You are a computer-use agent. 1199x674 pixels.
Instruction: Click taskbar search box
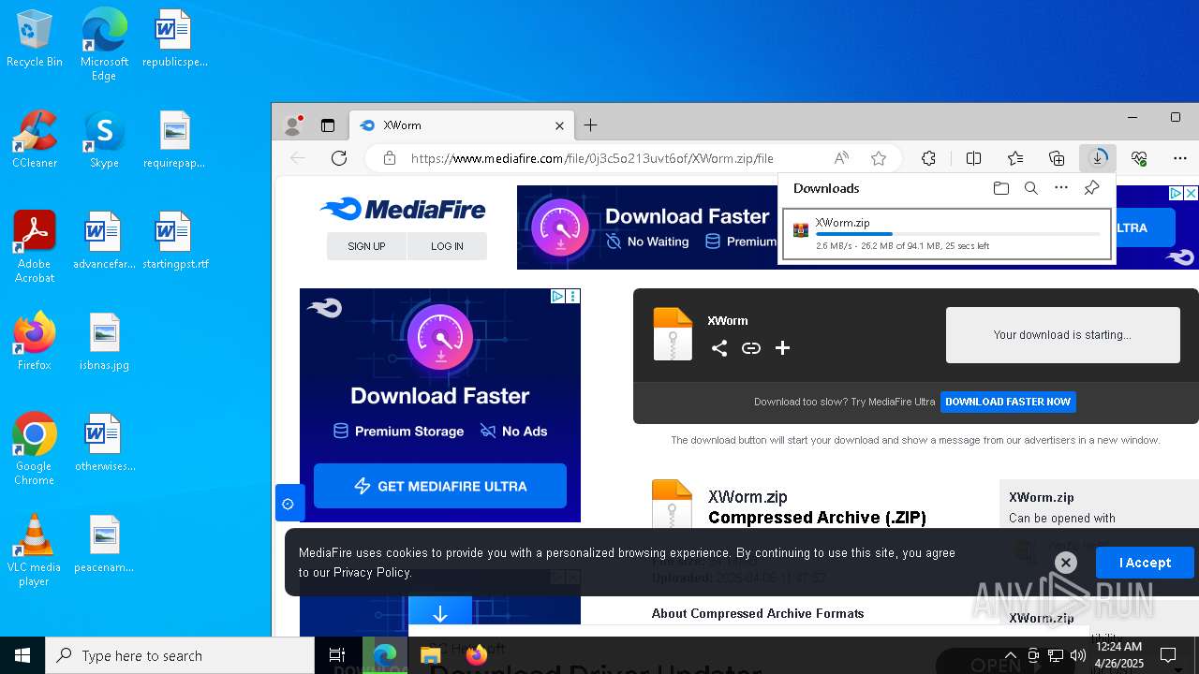click(x=180, y=655)
